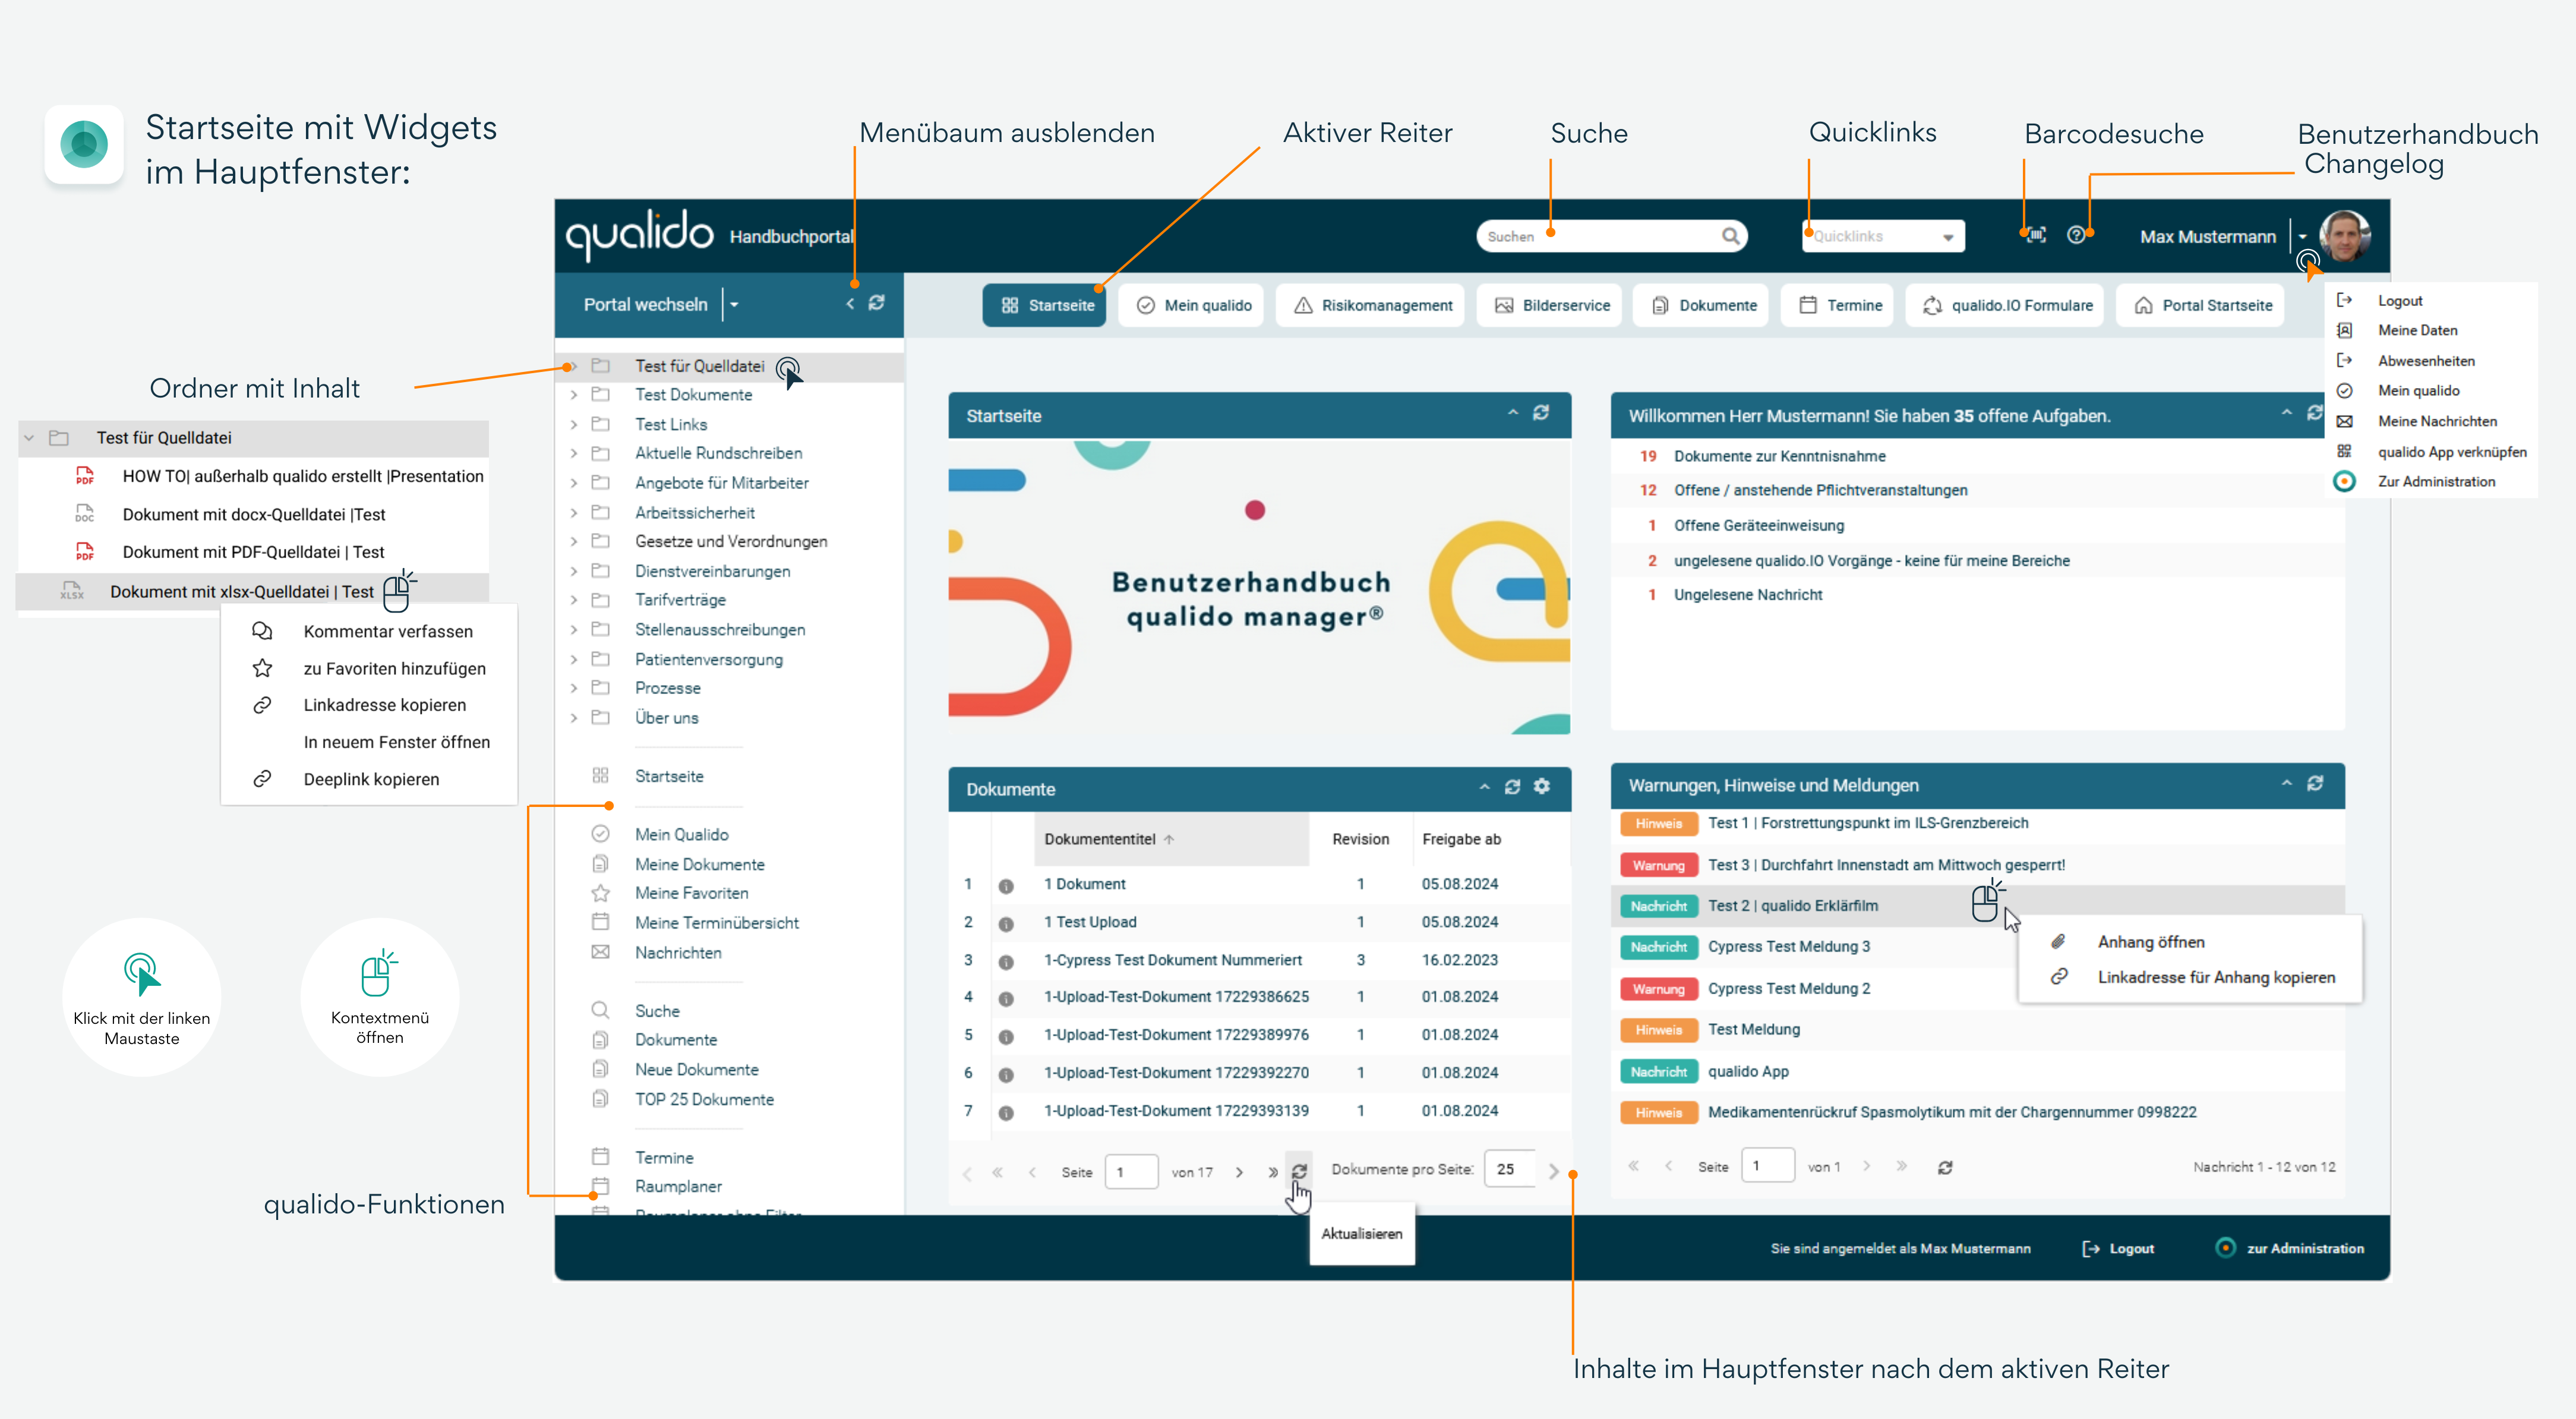Open settings gear of Dokumente widget
Image resolution: width=2576 pixels, height=1419 pixels.
click(1542, 786)
